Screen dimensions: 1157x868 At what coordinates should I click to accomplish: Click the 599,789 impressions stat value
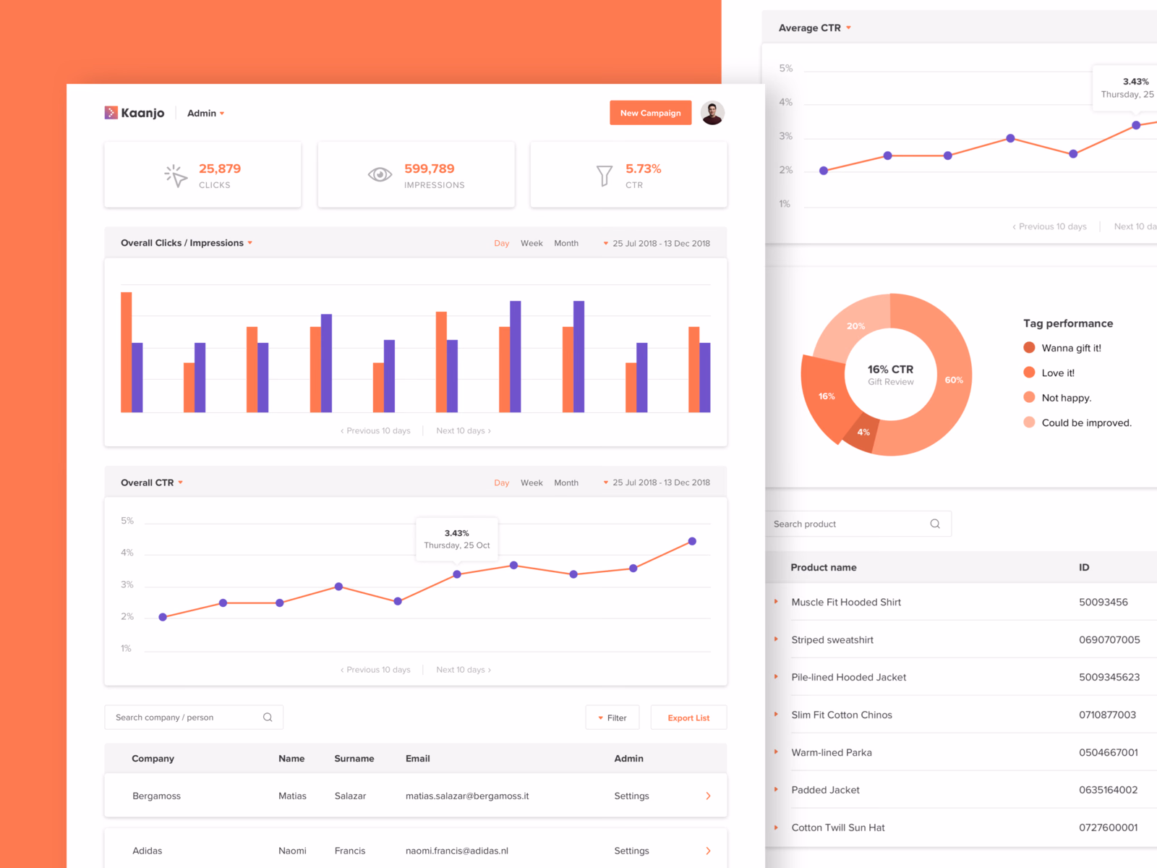click(430, 169)
